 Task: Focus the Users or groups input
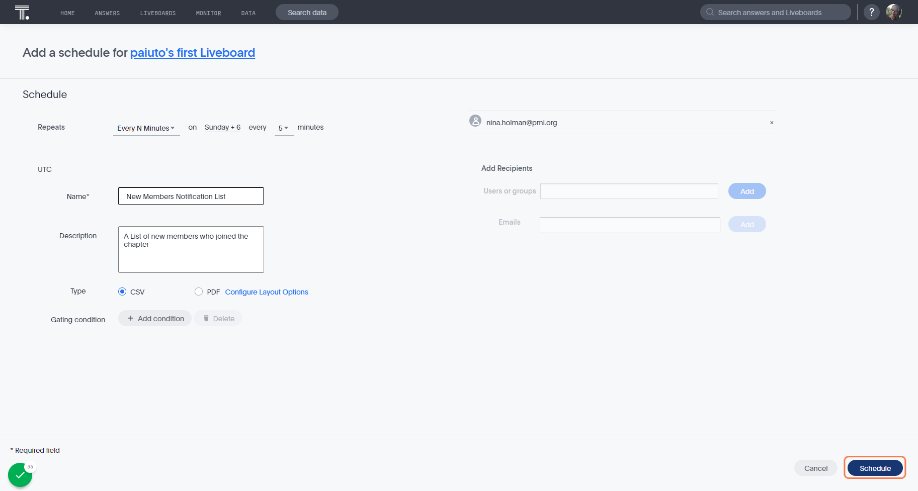click(x=629, y=191)
